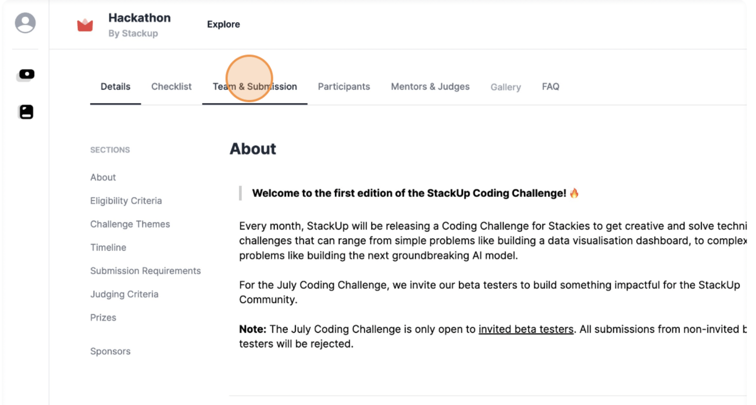
Task: Switch to the Details tab
Action: (x=115, y=87)
